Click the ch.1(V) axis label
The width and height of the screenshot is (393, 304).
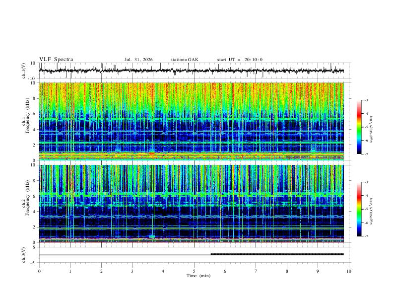point(24,71)
